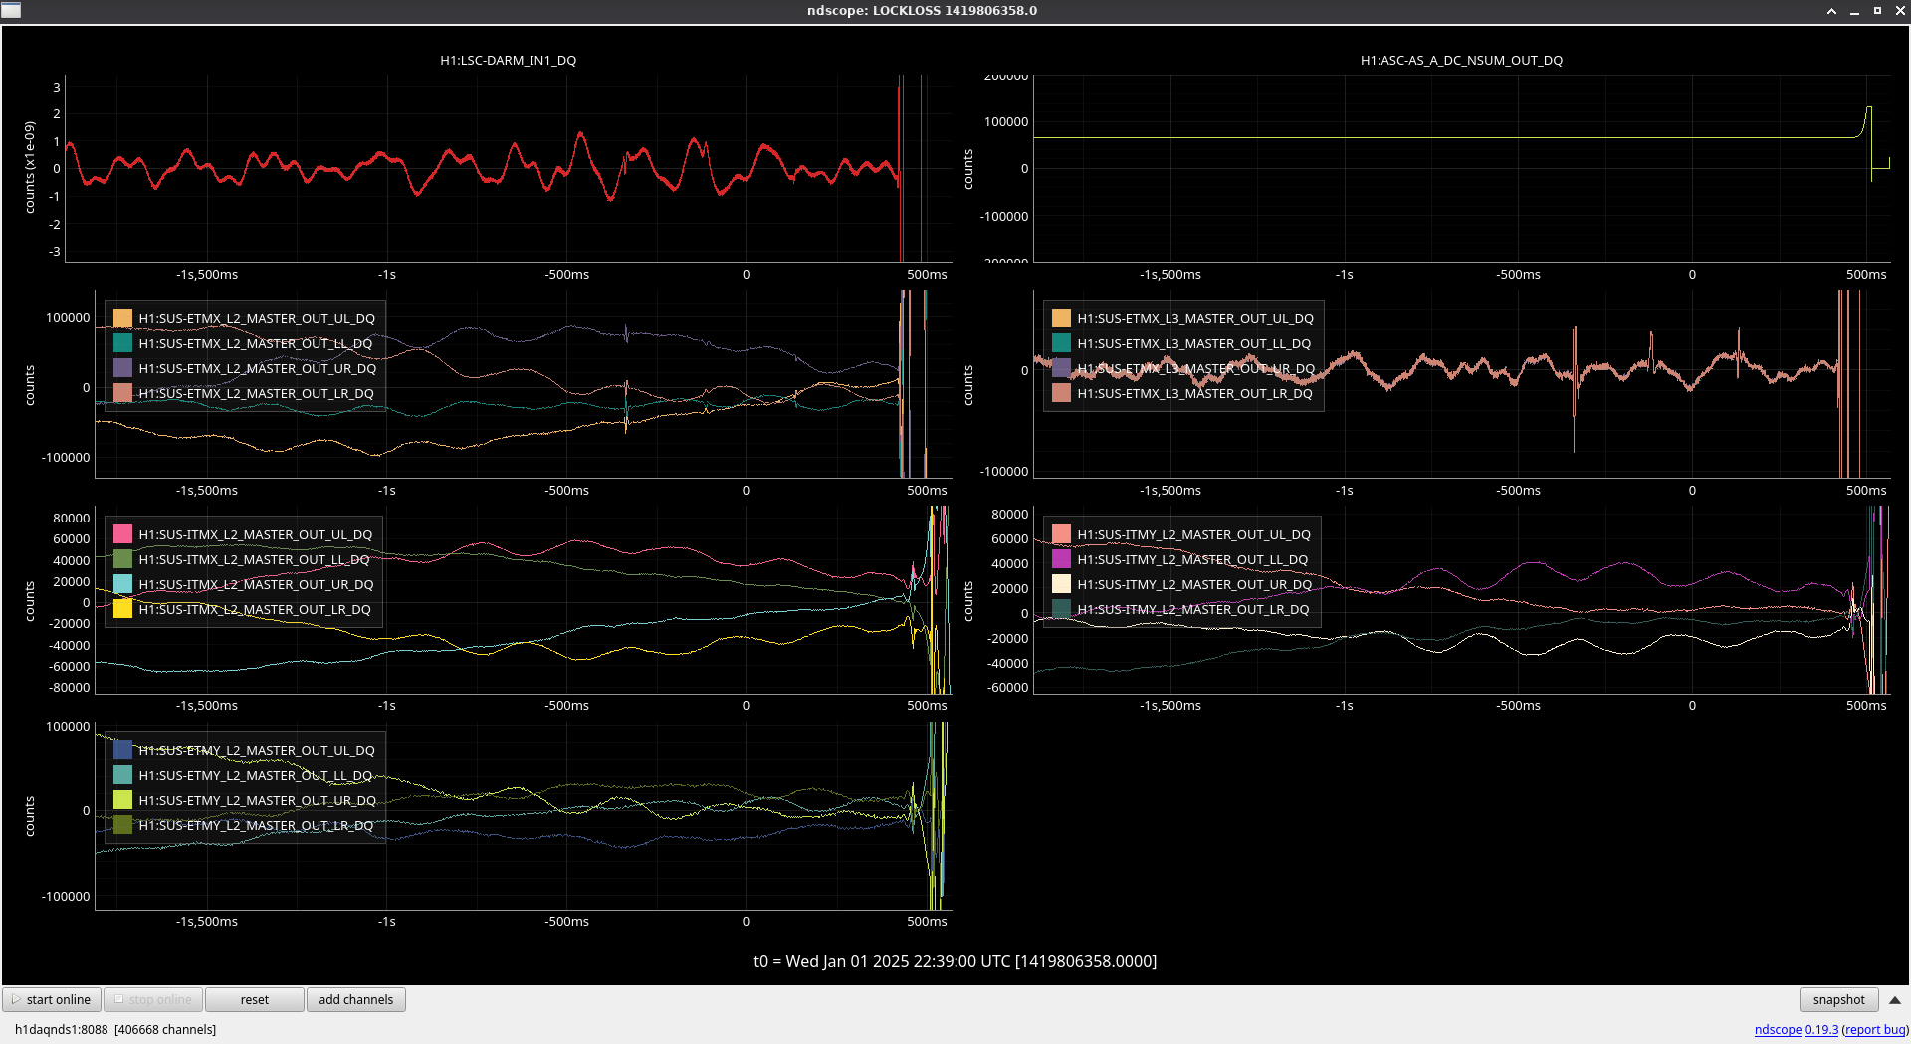The height and width of the screenshot is (1044, 1911).
Task: Click the t0 timestamp text below the plots
Action: pyautogui.click(x=955, y=961)
